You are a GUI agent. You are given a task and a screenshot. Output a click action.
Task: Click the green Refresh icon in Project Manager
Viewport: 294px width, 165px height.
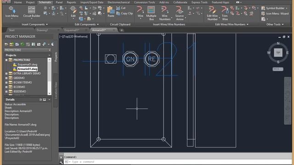coord(23,44)
